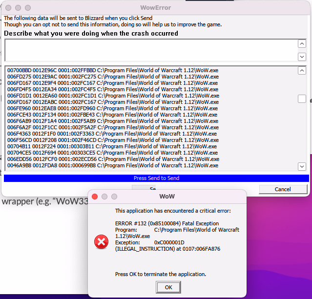The width and height of the screenshot is (312, 299).
Task: Minimize the WowError window
Action: point(18,8)
